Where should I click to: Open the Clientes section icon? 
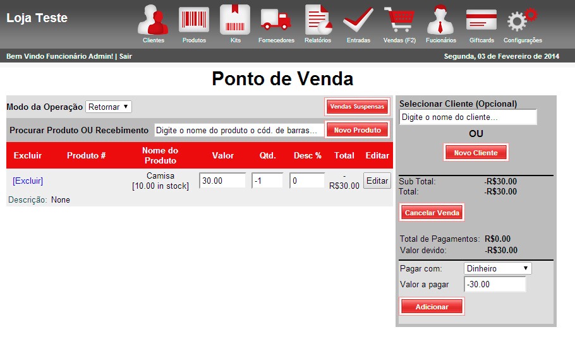154,20
